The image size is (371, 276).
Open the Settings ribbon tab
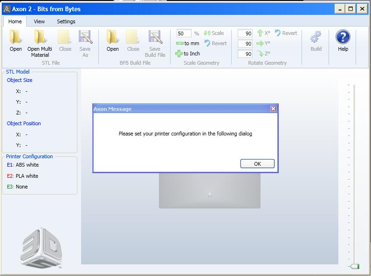coord(66,21)
